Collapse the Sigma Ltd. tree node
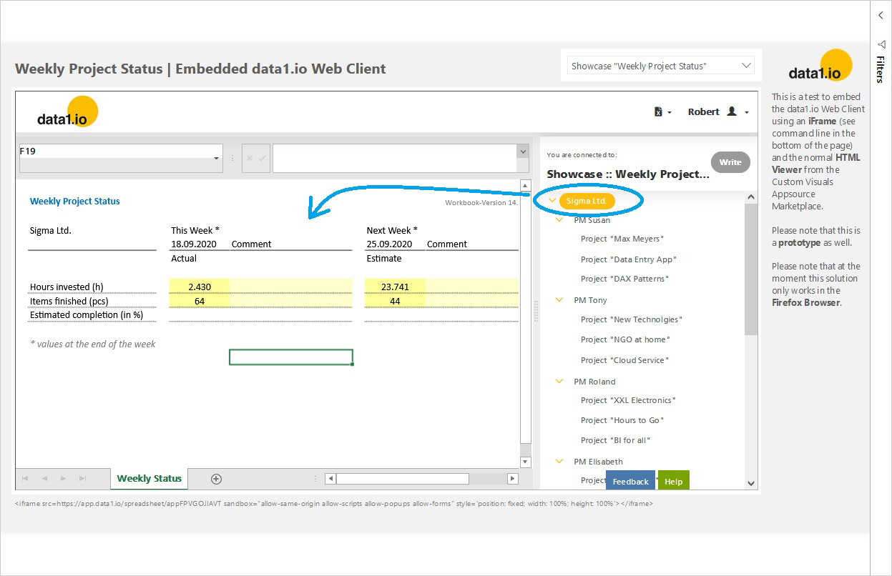 coord(551,200)
